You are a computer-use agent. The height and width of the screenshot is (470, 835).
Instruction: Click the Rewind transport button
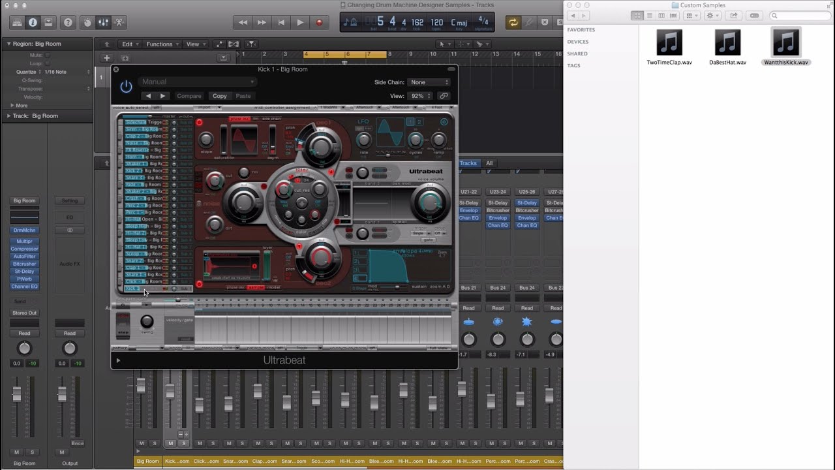[243, 22]
